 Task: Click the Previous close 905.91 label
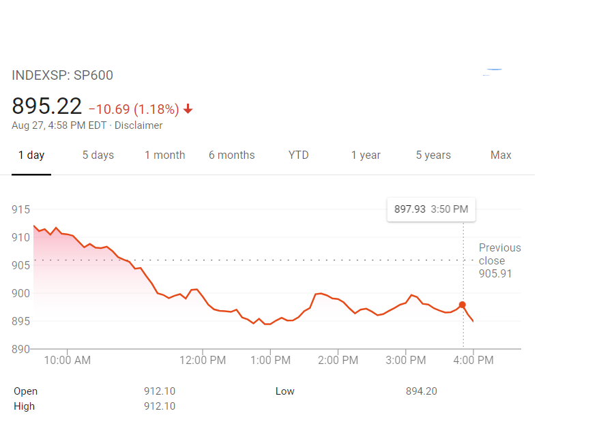[x=499, y=260]
